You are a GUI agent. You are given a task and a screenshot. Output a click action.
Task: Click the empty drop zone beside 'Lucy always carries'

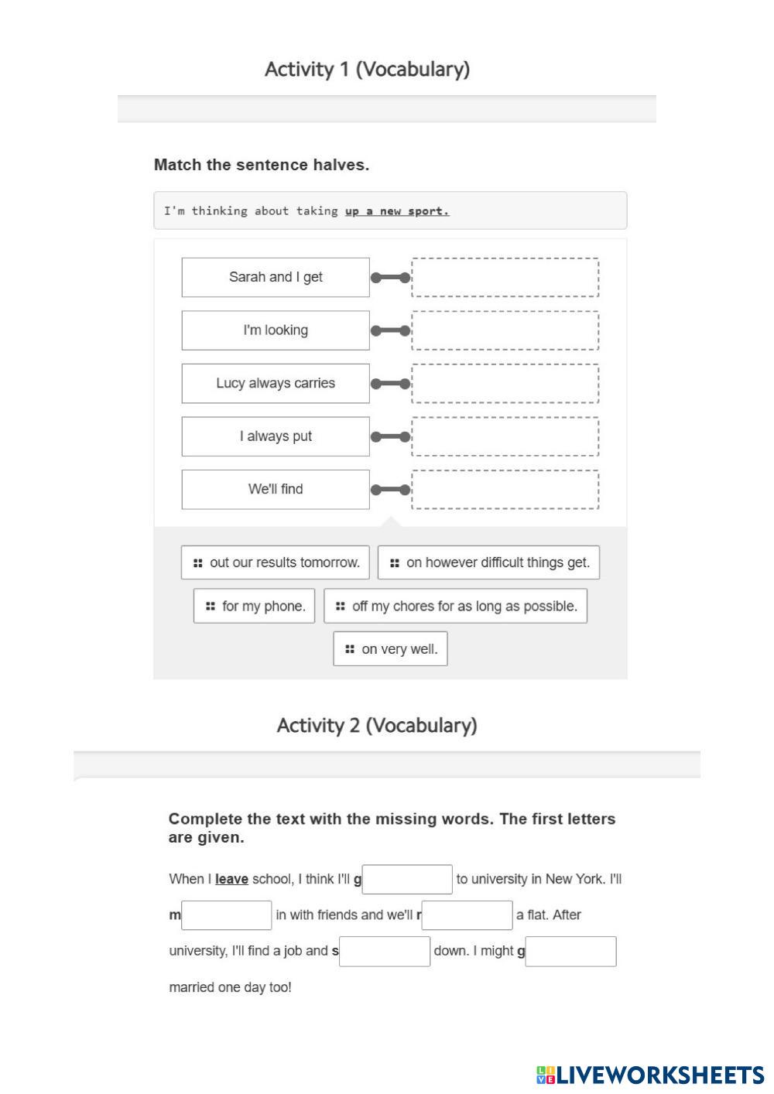click(505, 384)
